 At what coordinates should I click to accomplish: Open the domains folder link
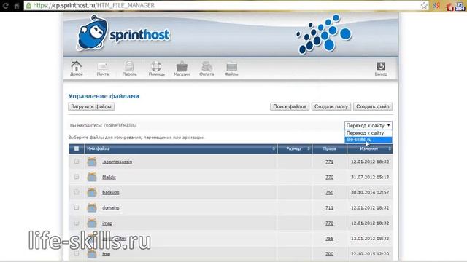[x=110, y=208]
